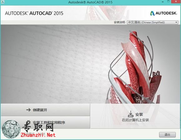
Task: Click the AutoCAD icon in the title bar
Action: [x=2, y=2]
